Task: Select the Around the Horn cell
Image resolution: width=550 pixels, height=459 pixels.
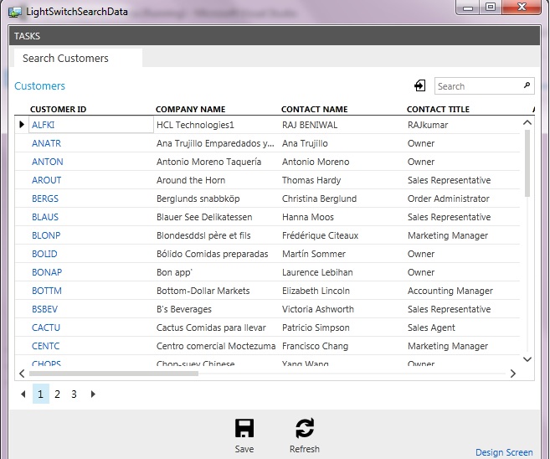Action: point(191,180)
